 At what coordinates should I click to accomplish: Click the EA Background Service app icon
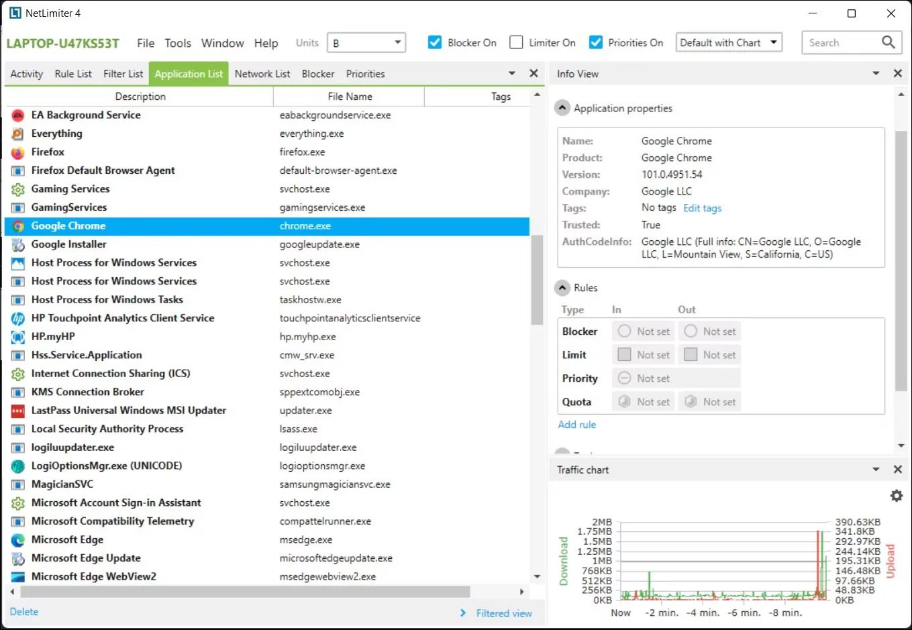(18, 115)
